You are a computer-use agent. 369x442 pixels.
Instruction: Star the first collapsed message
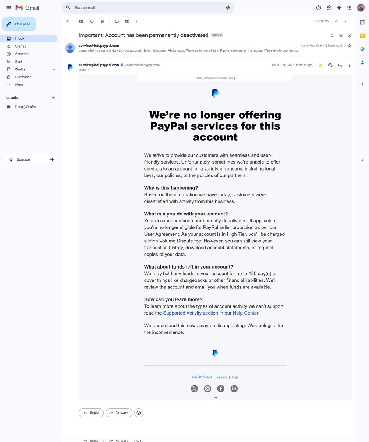[x=349, y=46]
